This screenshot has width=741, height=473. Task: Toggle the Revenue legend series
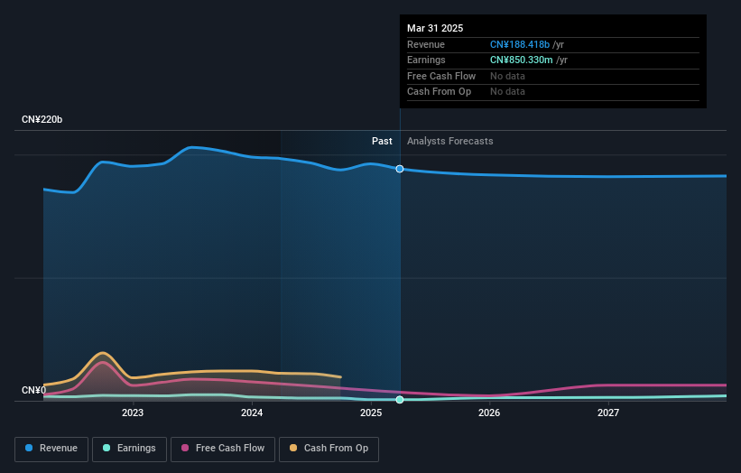pos(51,449)
